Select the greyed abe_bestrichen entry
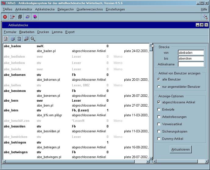The width and height of the screenshot is (210, 170). [x=16, y=137]
